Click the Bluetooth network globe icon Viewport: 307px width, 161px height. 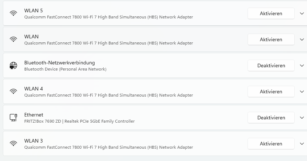[13, 65]
